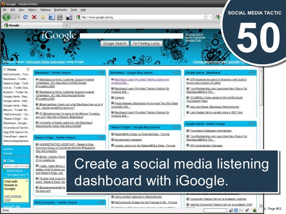Viewport: 286px width, 214px height.
Task: Open 'Press Release: Blackbaud Announces' blog link
Action: (145, 105)
